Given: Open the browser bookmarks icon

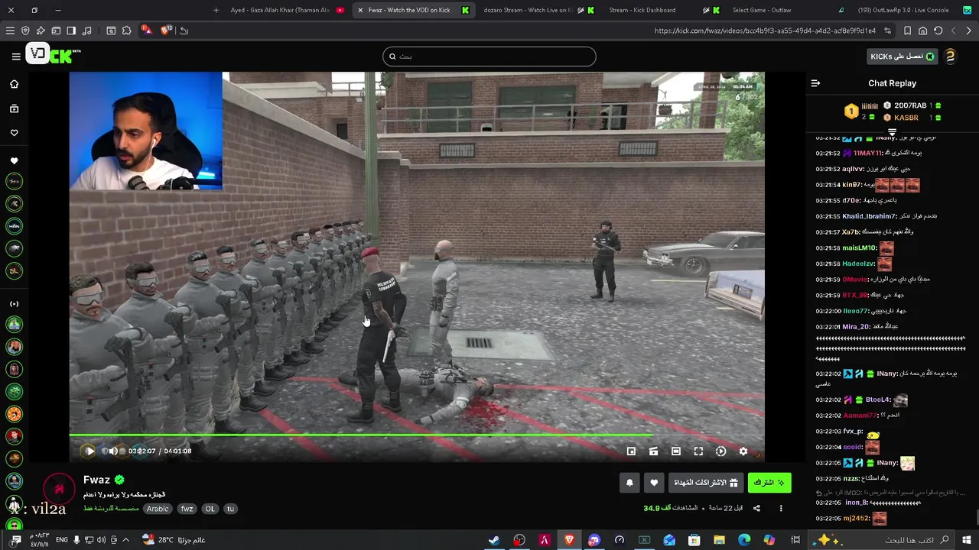Looking at the screenshot, I should point(907,31).
